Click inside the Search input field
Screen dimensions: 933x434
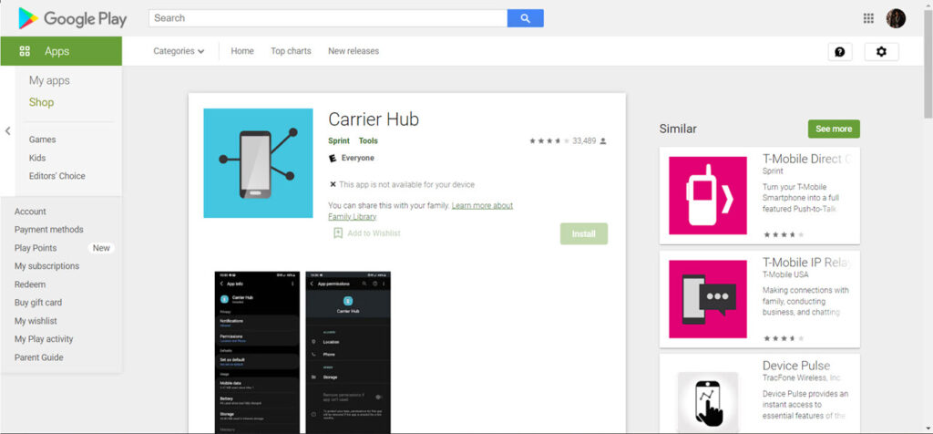click(328, 18)
